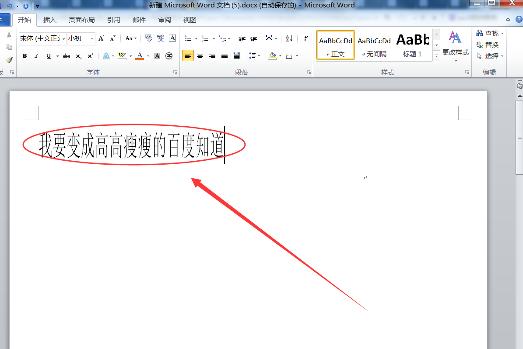Apply red font color
Screen dimensions: 523x349
140,56
